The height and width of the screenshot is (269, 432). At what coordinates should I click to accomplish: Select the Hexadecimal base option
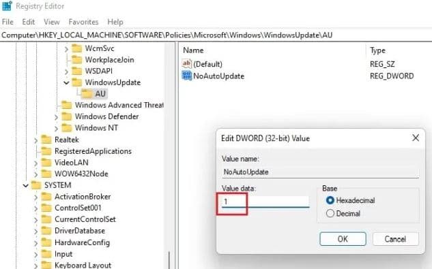tap(330, 200)
